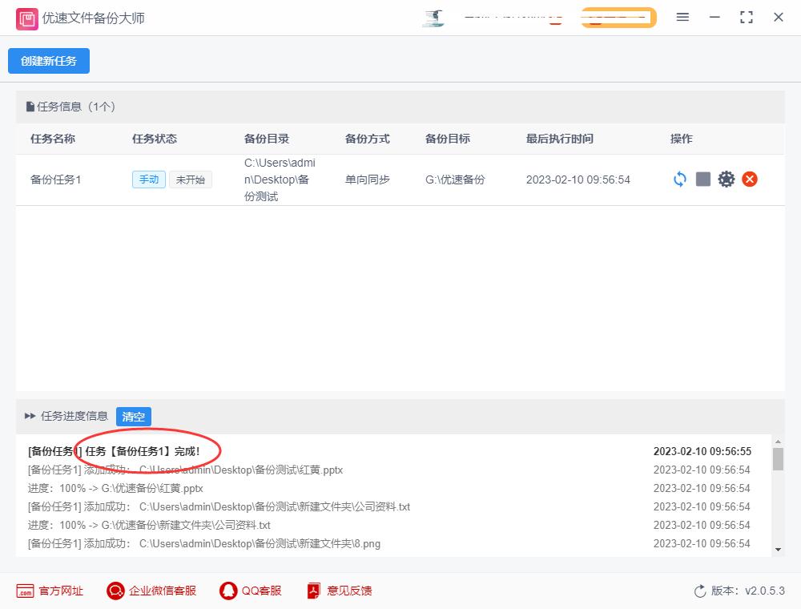Viewport: 801px width, 609px height.
Task: Create a new task with 创建新任务
Action: pos(48,61)
